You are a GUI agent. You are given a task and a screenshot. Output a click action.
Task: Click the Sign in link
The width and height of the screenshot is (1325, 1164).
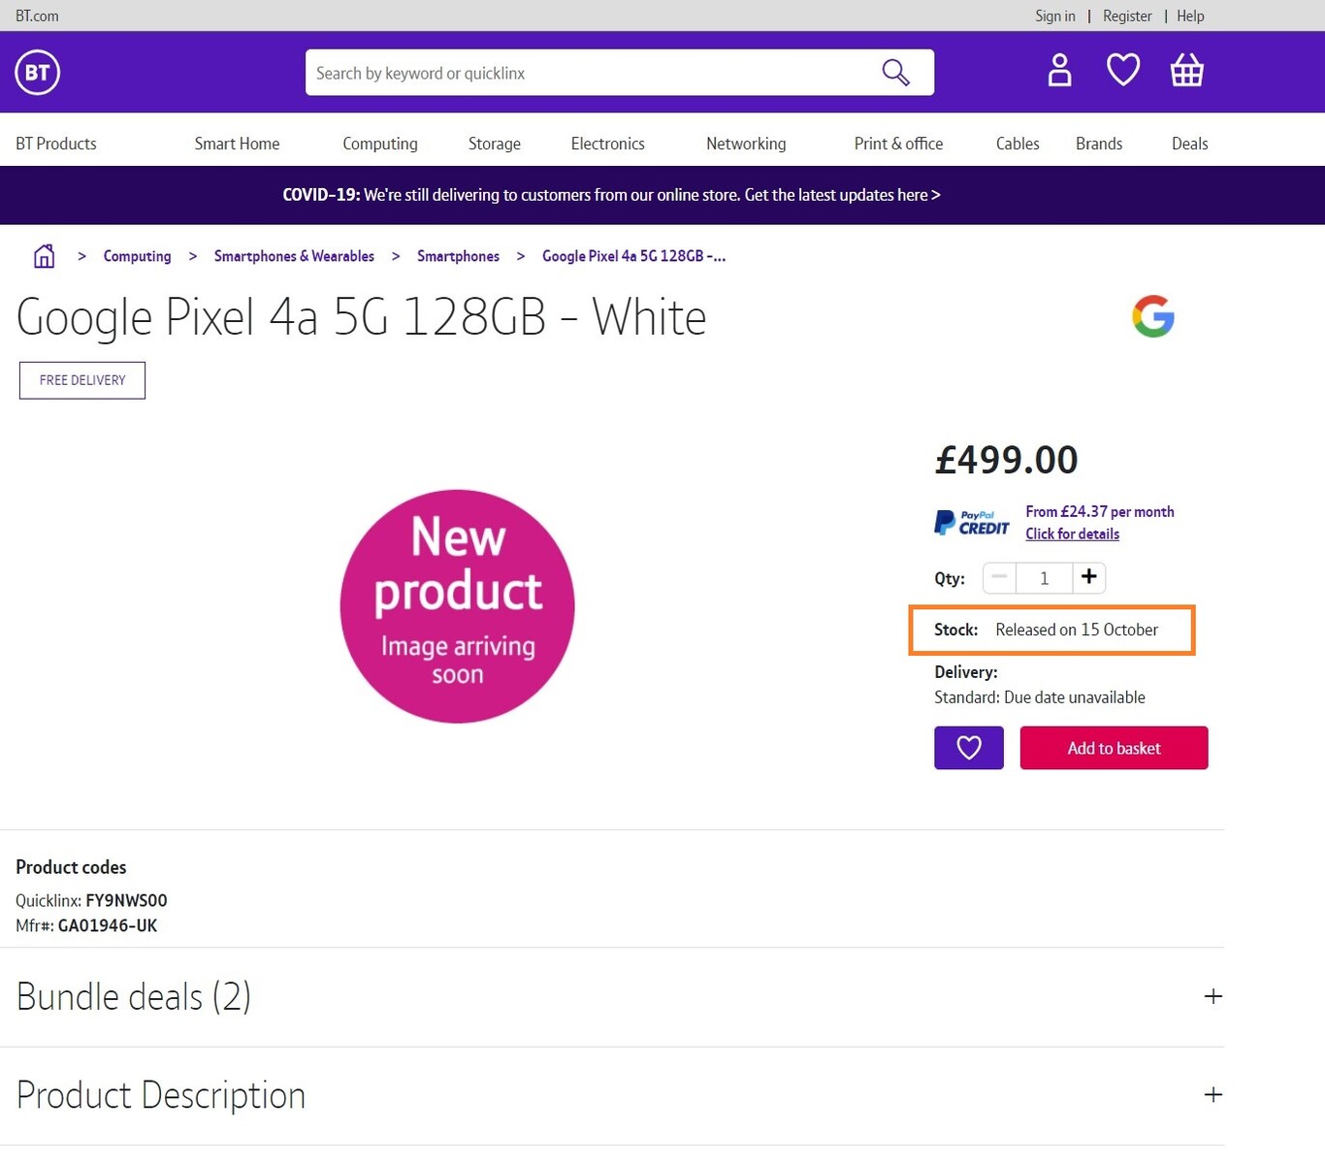pos(1054,16)
